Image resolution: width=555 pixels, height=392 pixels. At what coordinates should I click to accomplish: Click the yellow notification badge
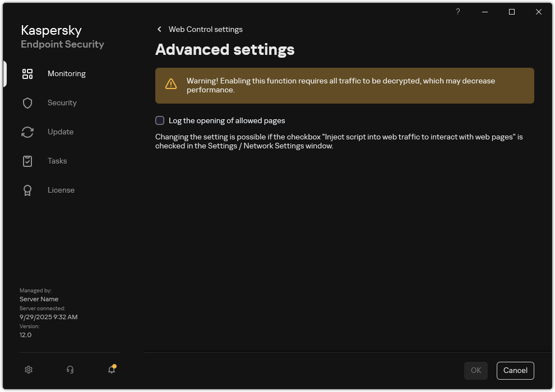pyautogui.click(x=115, y=365)
